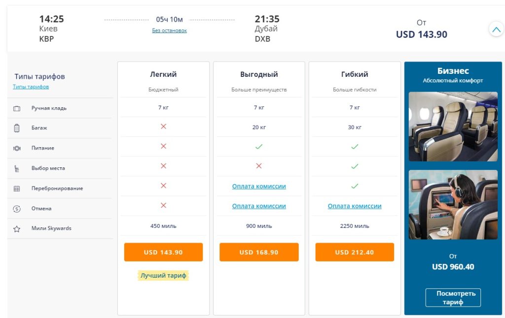Image resolution: width=505 pixels, height=318 pixels.
Task: Open the Без остановок link
Action: [170, 31]
